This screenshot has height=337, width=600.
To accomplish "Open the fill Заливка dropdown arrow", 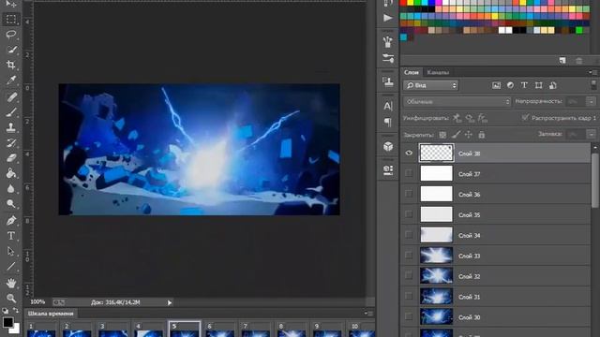I will pyautogui.click(x=592, y=135).
